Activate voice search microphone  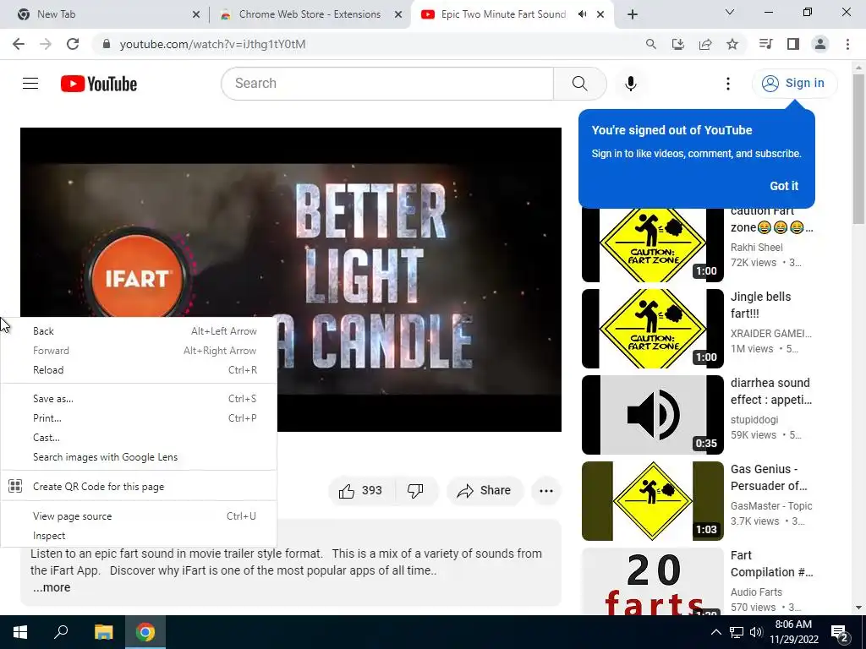tap(631, 84)
